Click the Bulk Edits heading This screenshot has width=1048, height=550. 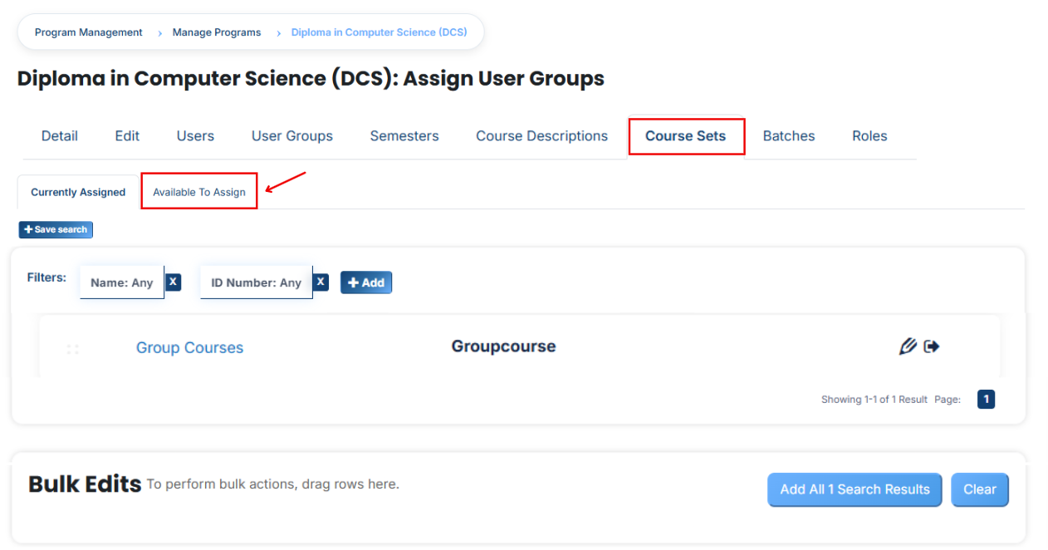point(85,484)
